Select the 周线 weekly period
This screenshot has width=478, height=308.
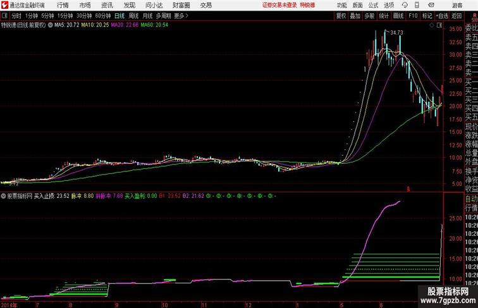click(x=133, y=16)
